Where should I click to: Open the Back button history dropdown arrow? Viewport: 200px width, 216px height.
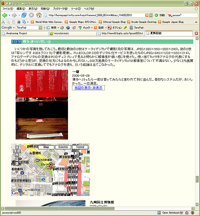(x=9, y=15)
